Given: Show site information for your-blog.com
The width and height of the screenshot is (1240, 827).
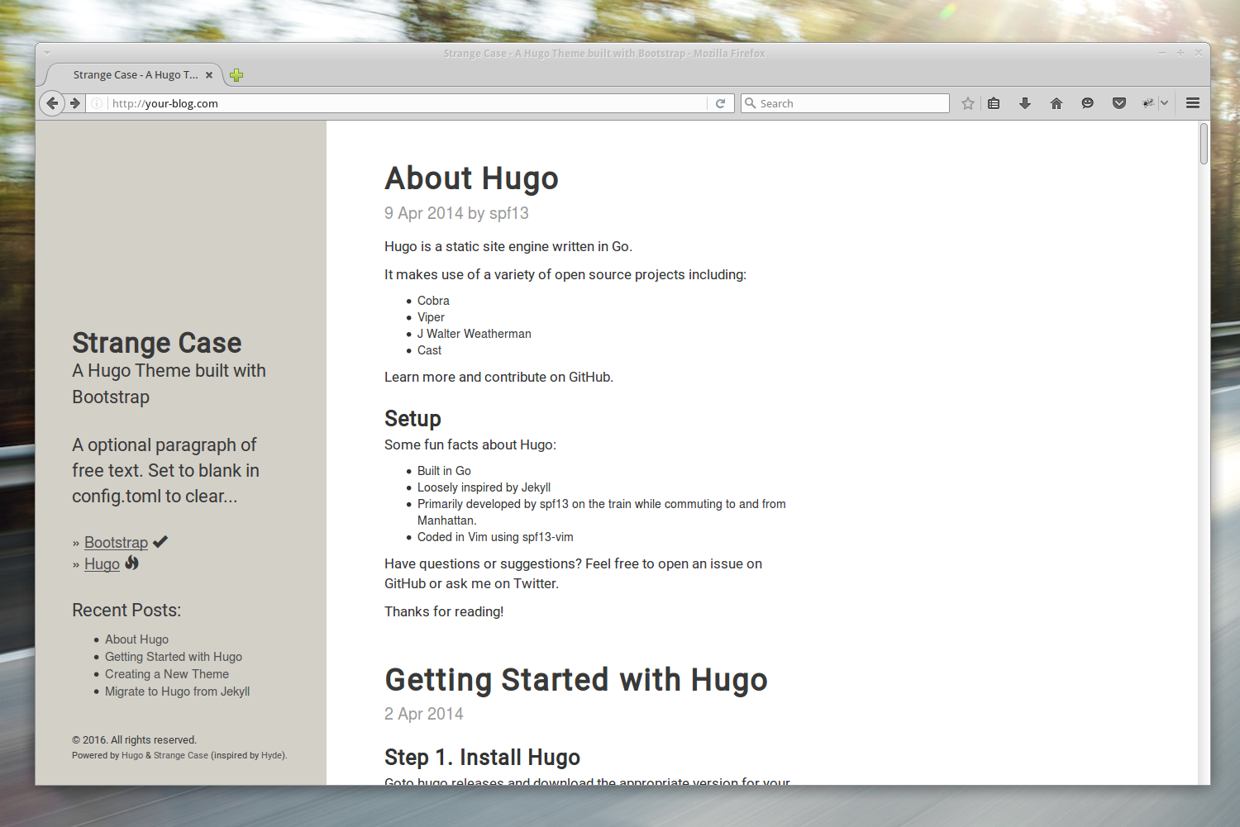Looking at the screenshot, I should pos(97,103).
